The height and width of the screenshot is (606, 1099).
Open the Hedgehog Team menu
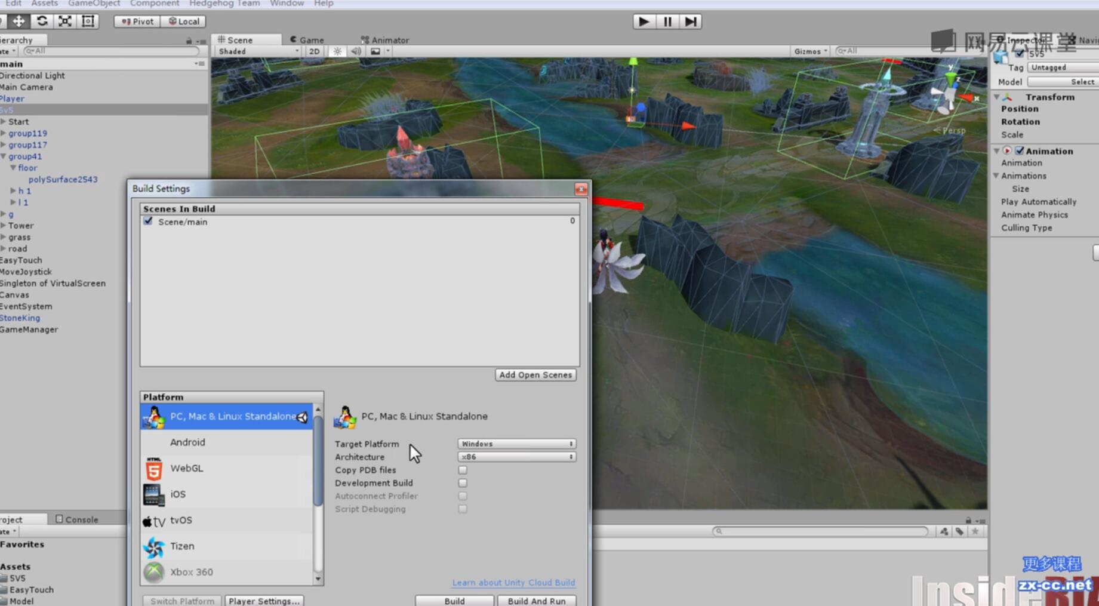click(x=224, y=4)
